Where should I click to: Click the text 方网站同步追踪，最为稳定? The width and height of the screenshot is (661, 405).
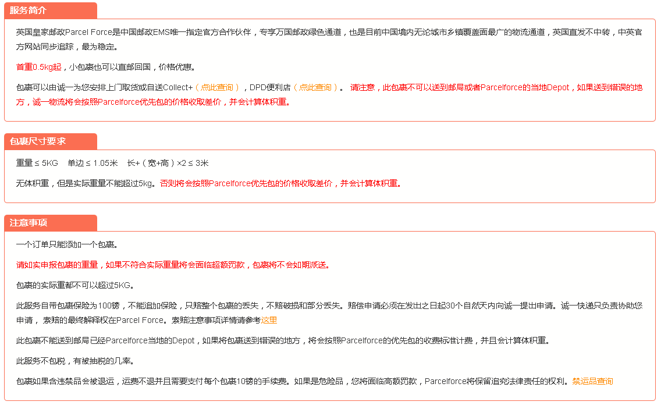click(66, 47)
